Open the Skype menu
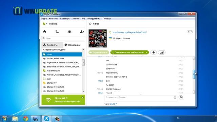Screen dimensions: 217x122 pyautogui.click(x=44, y=19)
